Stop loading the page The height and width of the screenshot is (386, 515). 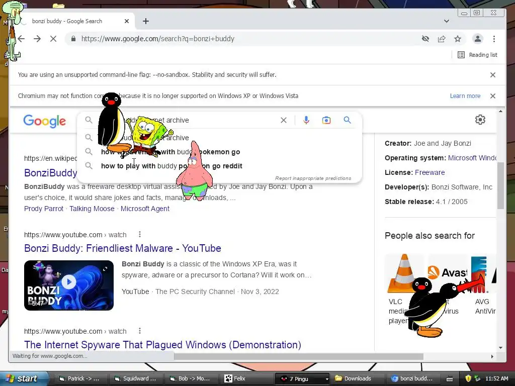53,39
